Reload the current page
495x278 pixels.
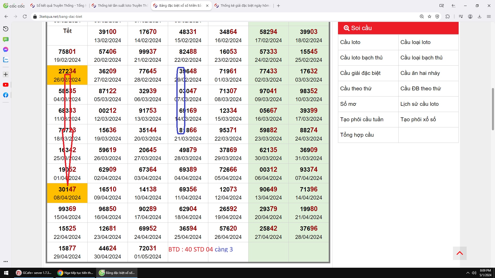point(25,16)
